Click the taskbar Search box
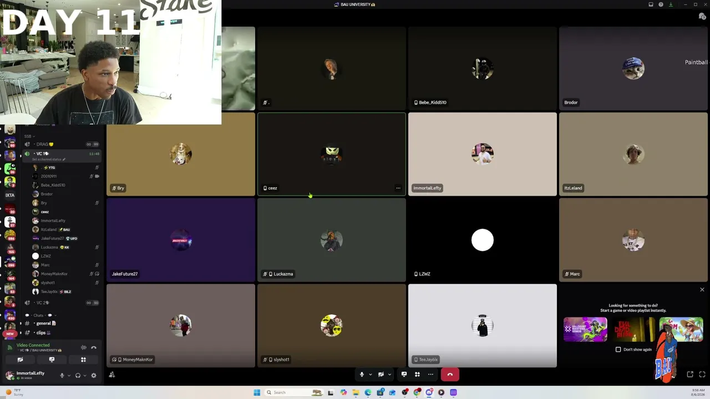The image size is (710, 399). tap(294, 392)
